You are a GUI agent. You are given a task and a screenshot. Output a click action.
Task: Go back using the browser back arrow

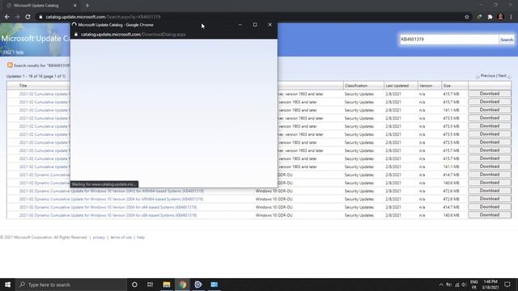coord(7,17)
